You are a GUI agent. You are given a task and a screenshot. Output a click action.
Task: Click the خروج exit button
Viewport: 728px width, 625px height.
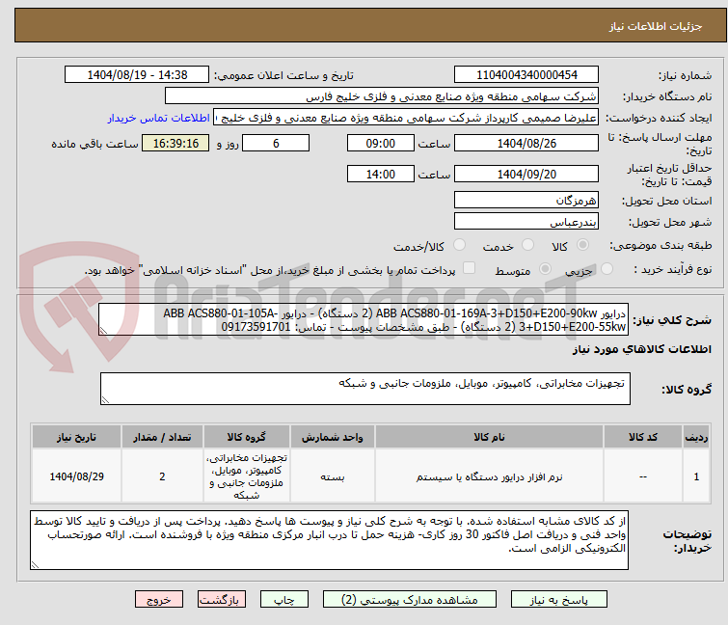click(158, 599)
